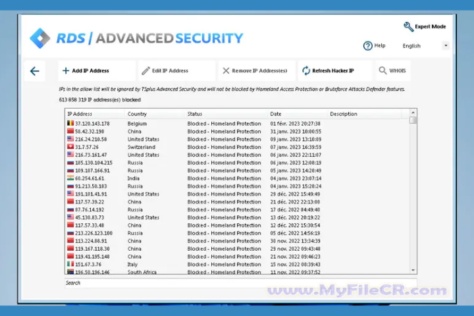This screenshot has height=316, width=474.
Task: Select IP address 31.7.57.26
Action: pos(87,147)
